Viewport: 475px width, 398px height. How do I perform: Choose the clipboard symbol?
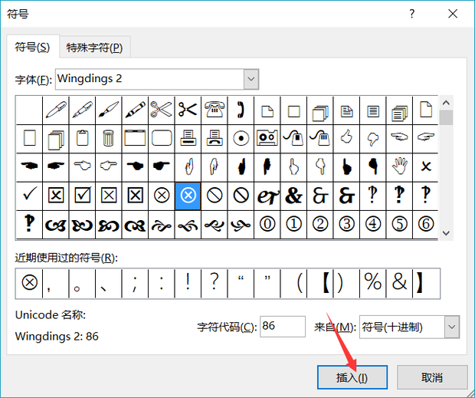click(x=82, y=139)
